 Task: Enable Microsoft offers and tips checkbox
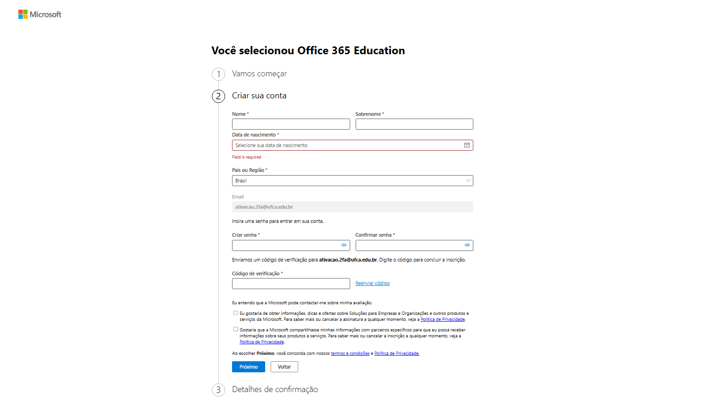tap(236, 313)
